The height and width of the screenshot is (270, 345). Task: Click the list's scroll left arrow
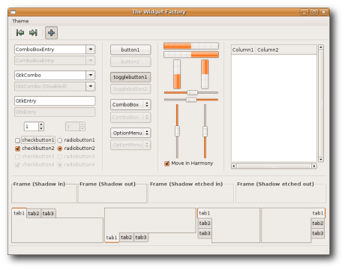234,166
